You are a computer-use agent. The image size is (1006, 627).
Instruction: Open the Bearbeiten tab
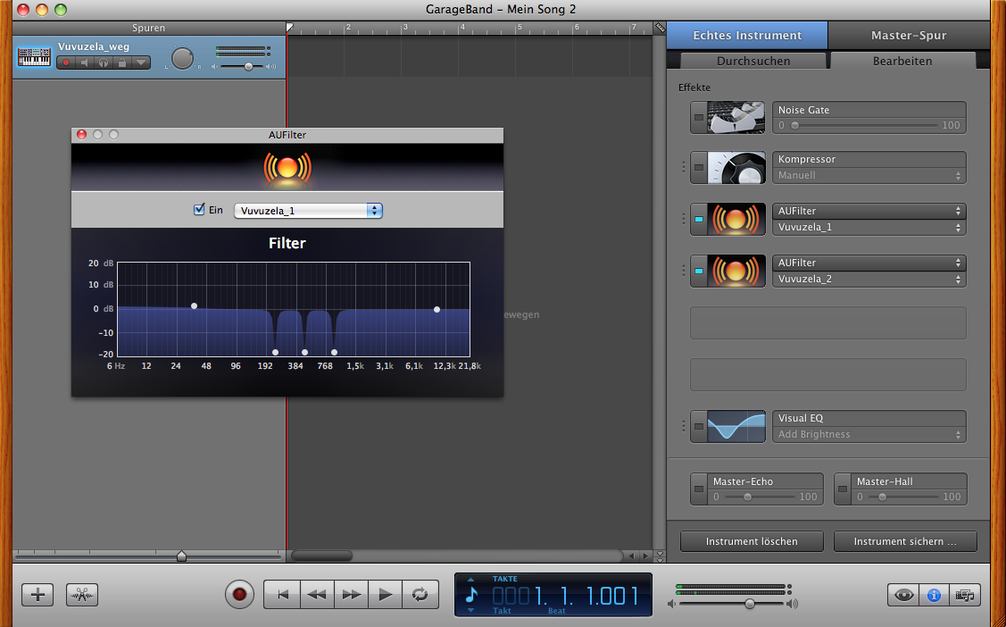click(902, 61)
